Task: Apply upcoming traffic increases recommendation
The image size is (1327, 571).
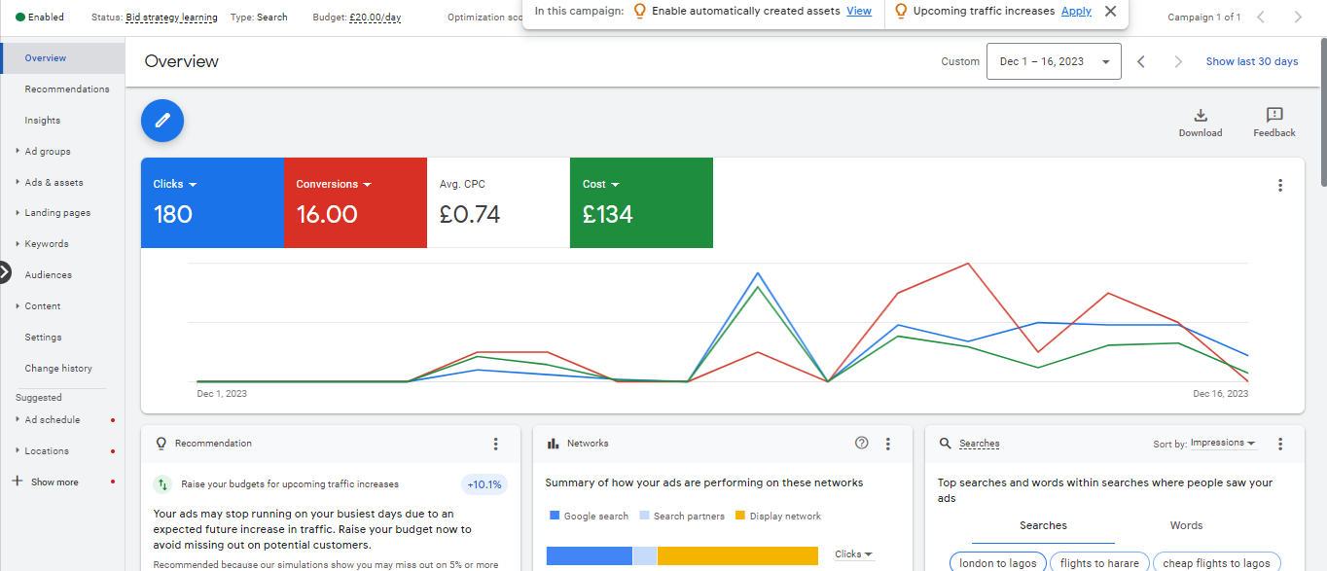Action: pos(1076,12)
